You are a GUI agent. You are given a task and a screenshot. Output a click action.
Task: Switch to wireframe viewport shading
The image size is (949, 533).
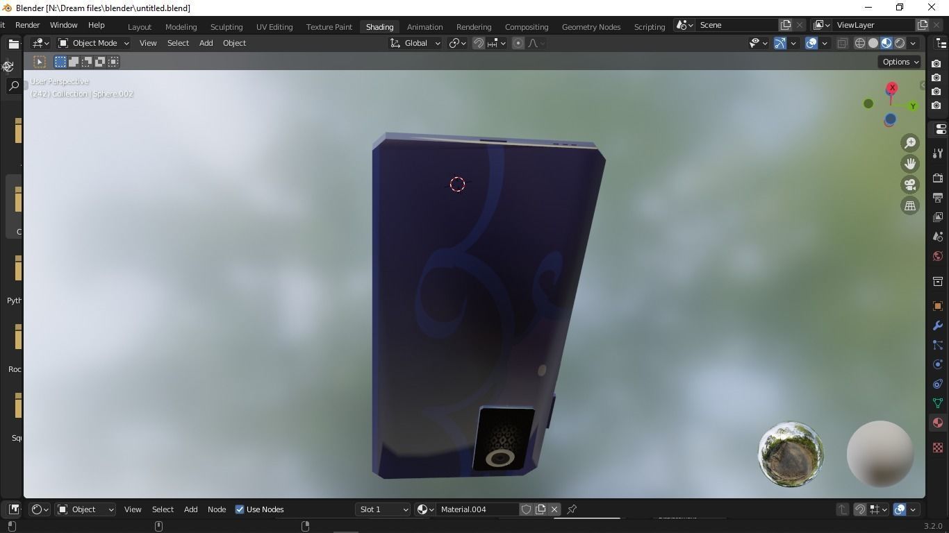pyautogui.click(x=860, y=43)
